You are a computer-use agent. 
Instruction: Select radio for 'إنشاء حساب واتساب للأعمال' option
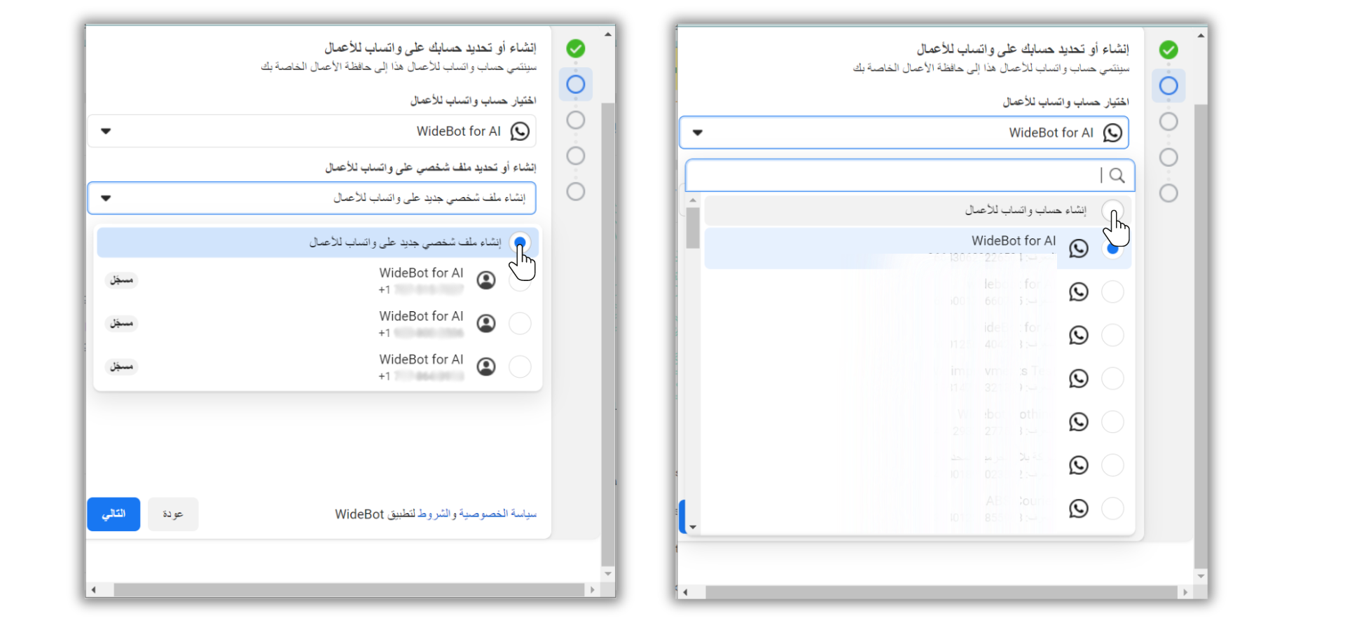click(x=1112, y=210)
